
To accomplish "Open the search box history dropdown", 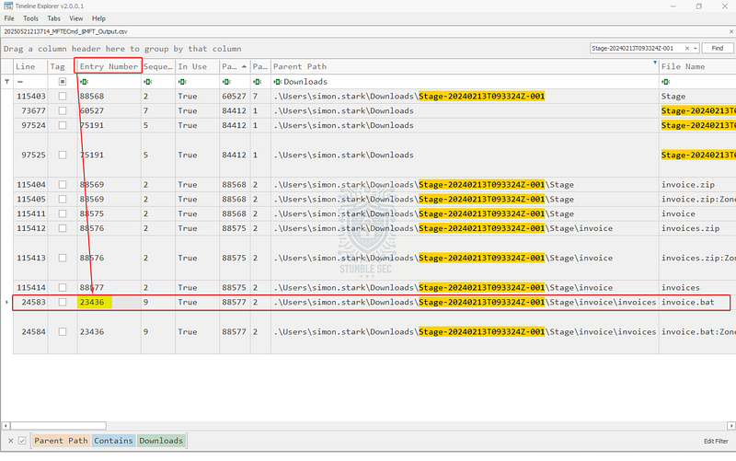I will pyautogui.click(x=696, y=48).
